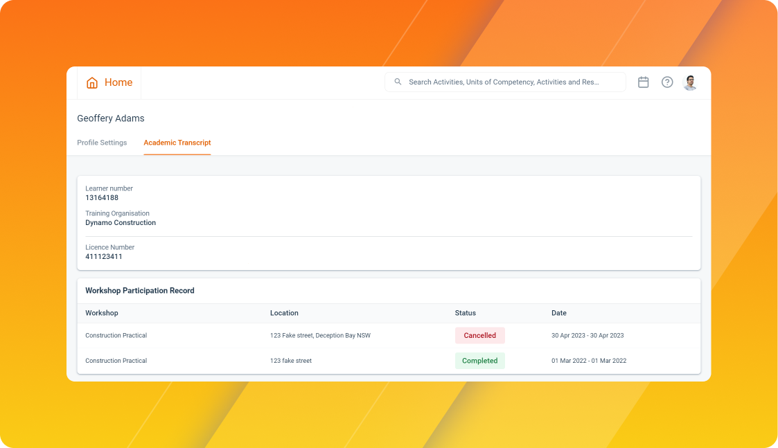Click the Completed status badge
This screenshot has width=778, height=448.
click(480, 361)
